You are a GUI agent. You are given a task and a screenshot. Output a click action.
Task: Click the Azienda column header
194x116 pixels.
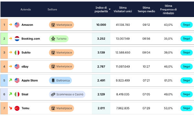[26, 9]
